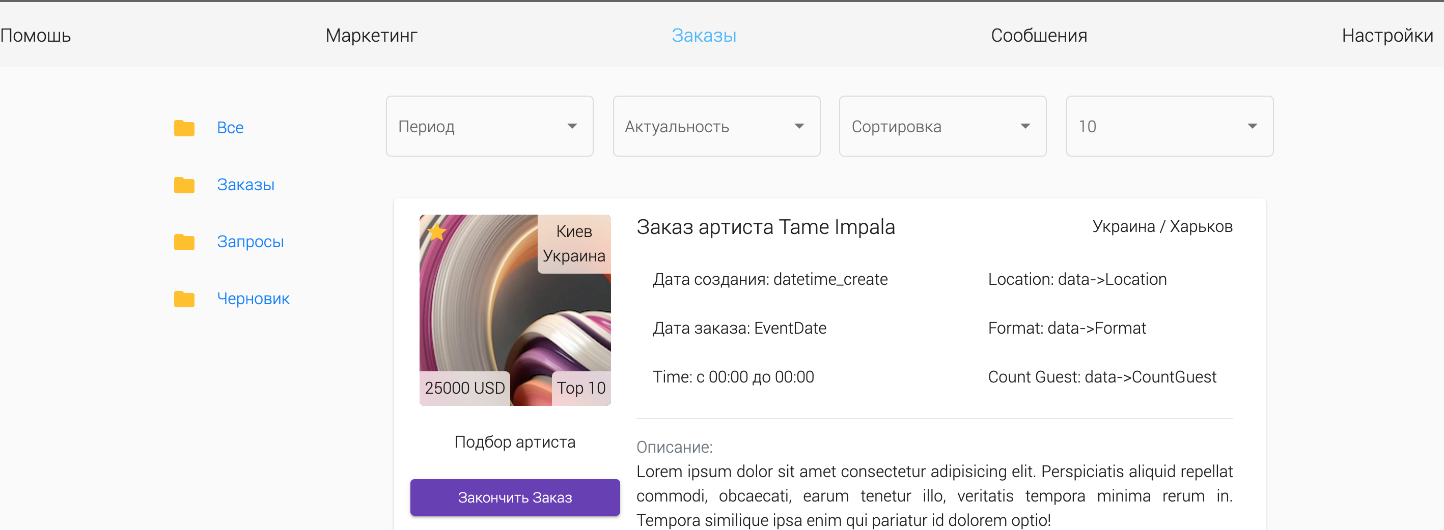Open the Сортировка dropdown
The width and height of the screenshot is (1444, 530).
click(x=942, y=126)
